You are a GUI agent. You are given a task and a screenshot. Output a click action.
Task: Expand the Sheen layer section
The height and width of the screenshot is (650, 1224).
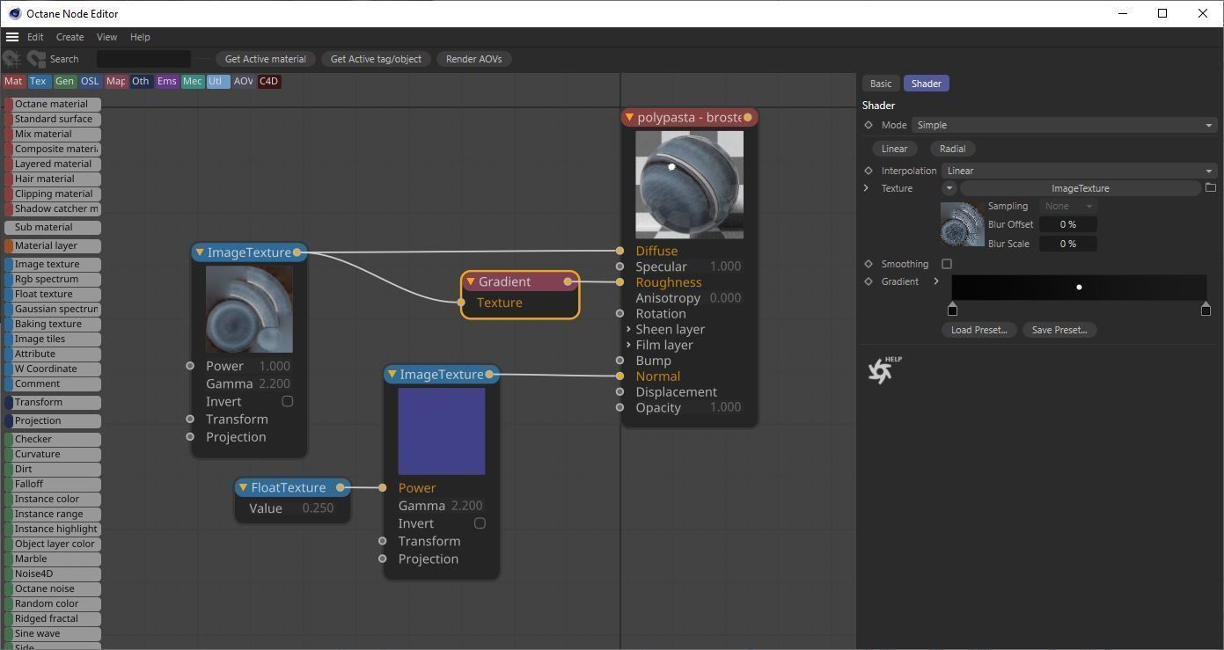pos(628,329)
